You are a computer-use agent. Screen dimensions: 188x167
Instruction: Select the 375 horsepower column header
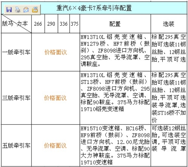tap(75, 24)
